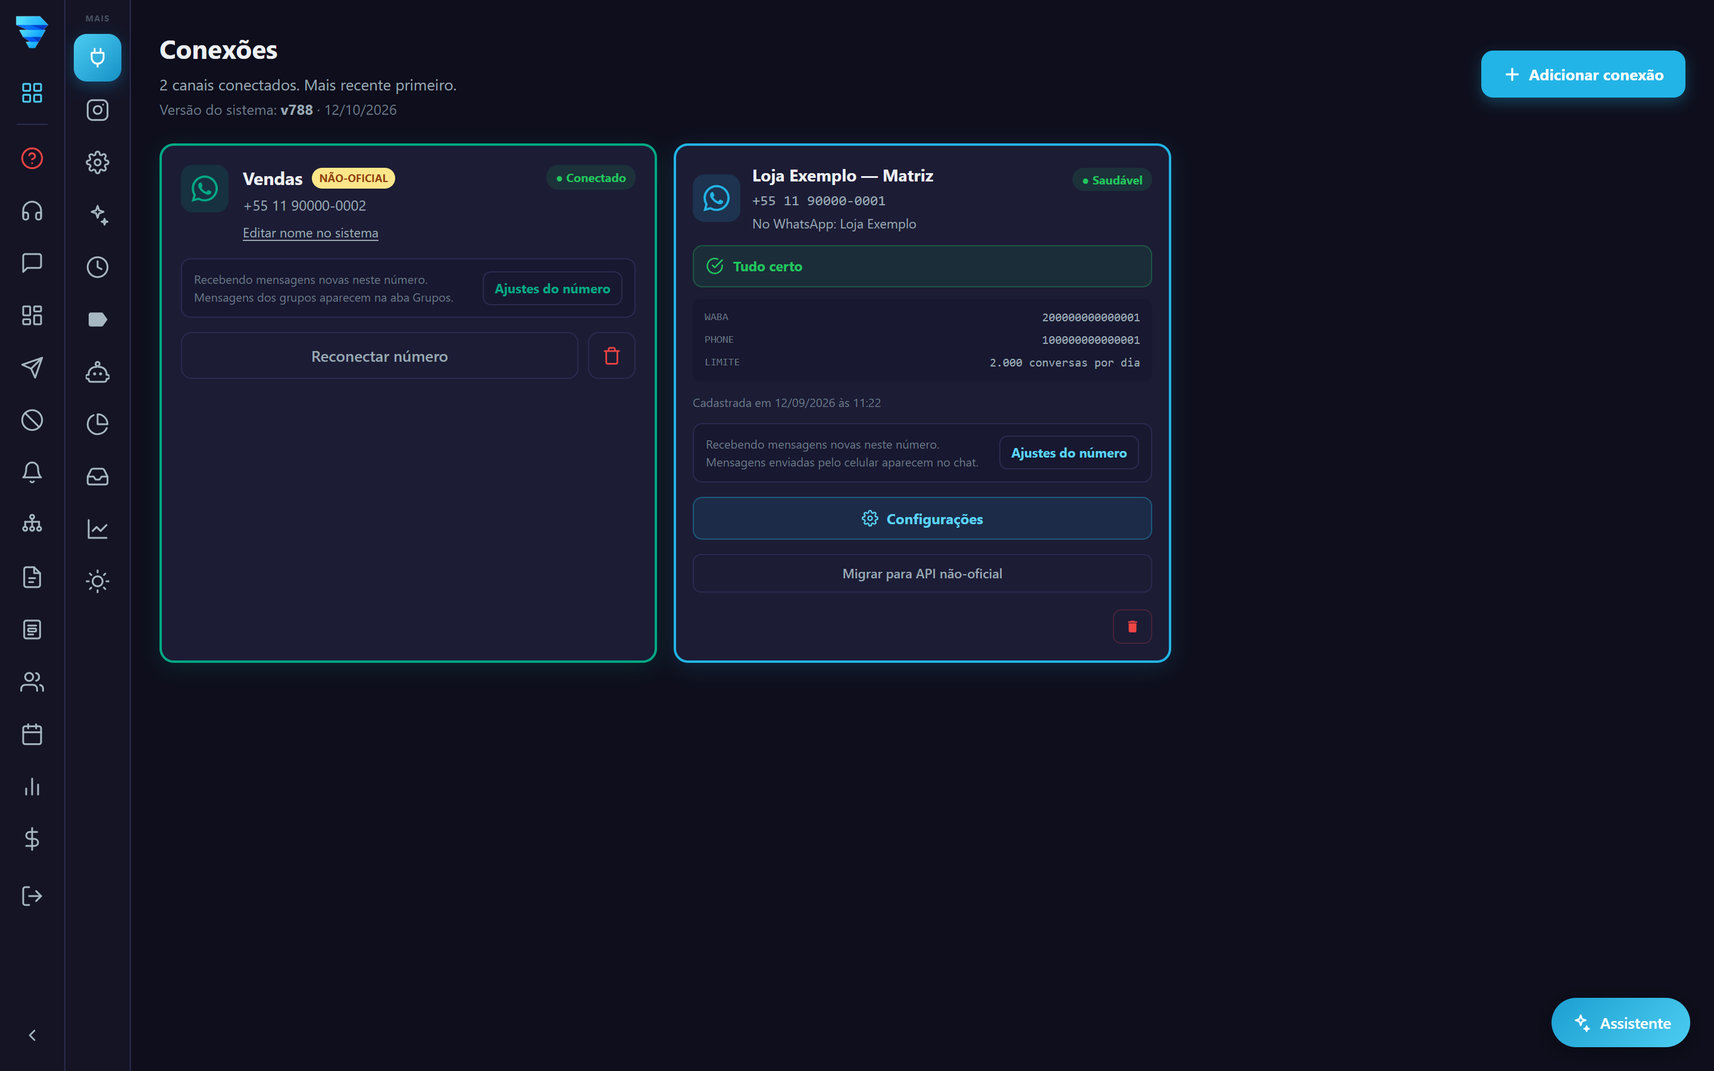Open the paper plane send icon
Viewport: 1714px width, 1071px height.
click(32, 368)
